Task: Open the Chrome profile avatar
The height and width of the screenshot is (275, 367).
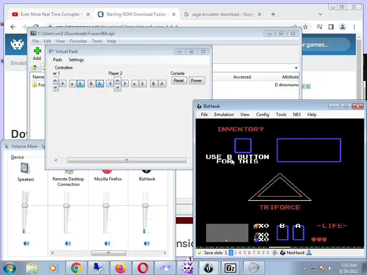Action: [x=342, y=27]
